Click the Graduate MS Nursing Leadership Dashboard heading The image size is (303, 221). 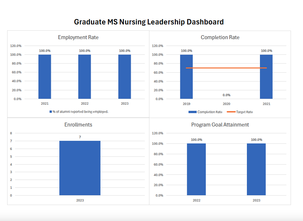[149, 22]
